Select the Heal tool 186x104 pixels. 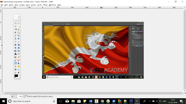19,67
